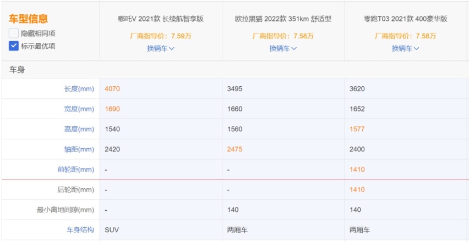The image size is (469, 242).
Task: Select the wheelbase value 2400
Action: (x=357, y=149)
